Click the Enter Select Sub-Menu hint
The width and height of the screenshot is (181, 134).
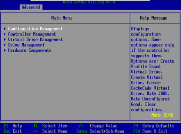(x=100, y=131)
